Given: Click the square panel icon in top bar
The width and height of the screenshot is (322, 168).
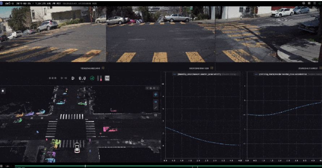Looking at the screenshot, I should [x=309, y=3].
